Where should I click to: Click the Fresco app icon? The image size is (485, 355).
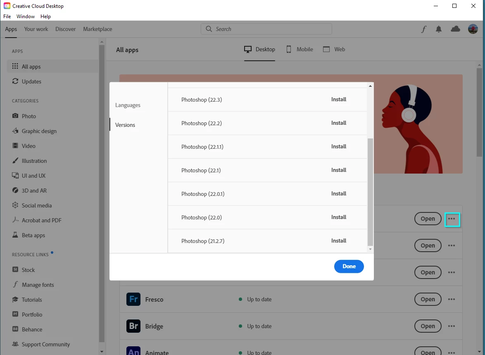133,299
